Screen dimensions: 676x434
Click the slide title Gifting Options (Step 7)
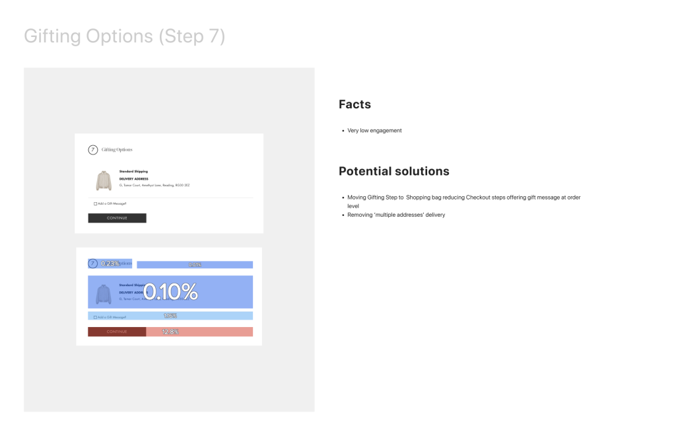(124, 36)
